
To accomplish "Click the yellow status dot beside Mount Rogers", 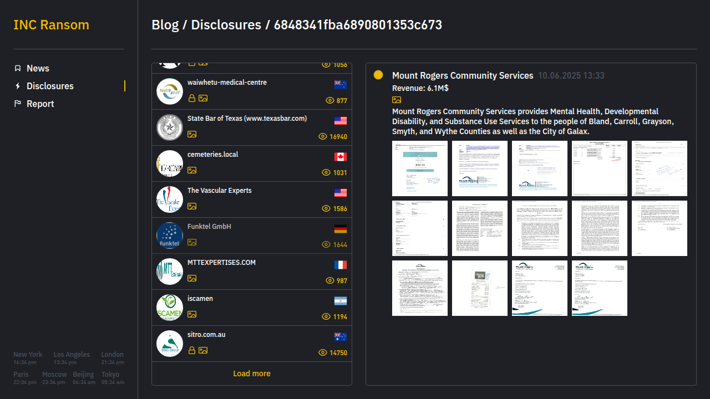I will 378,75.
